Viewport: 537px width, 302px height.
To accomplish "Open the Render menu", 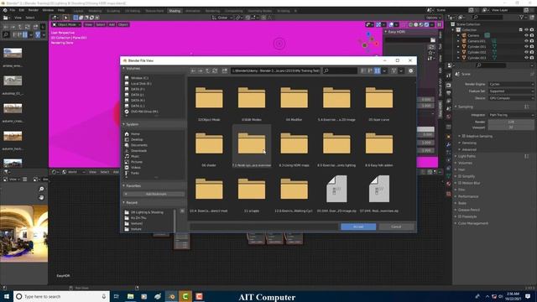I will 34,10.
